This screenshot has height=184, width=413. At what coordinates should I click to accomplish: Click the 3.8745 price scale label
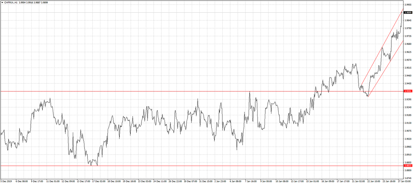[408, 178]
